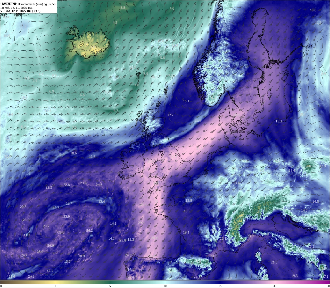The image size is (330, 288).
Task: Click the map value "26.9" in the Atlantic
Action: (81, 256)
